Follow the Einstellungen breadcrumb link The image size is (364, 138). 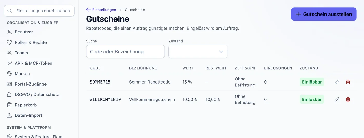coord(104,10)
